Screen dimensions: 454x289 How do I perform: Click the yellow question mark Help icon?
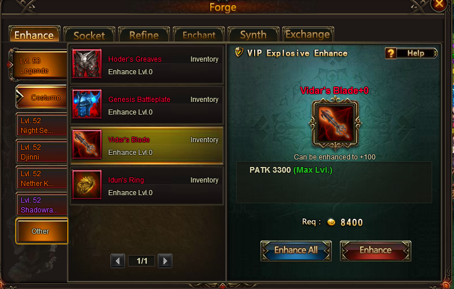tap(391, 53)
